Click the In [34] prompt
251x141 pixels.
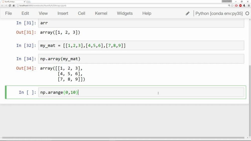[26, 59]
